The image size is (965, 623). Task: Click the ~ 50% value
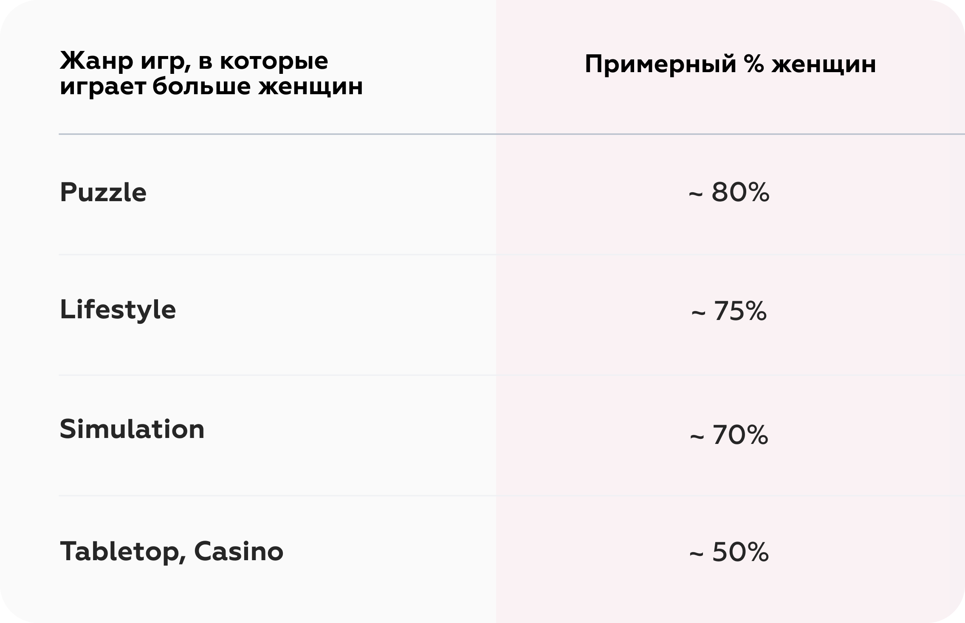click(x=729, y=552)
